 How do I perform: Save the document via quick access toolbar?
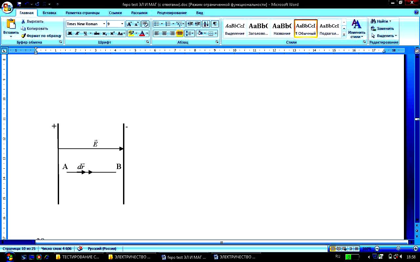tap(19, 4)
